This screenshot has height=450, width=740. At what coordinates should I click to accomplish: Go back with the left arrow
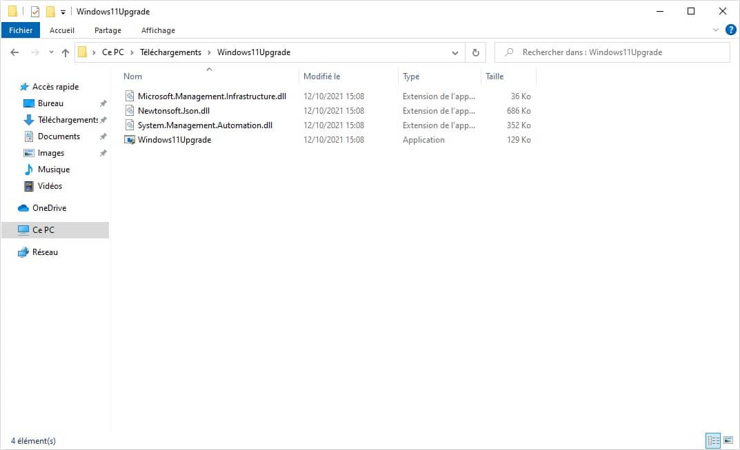pyautogui.click(x=14, y=52)
